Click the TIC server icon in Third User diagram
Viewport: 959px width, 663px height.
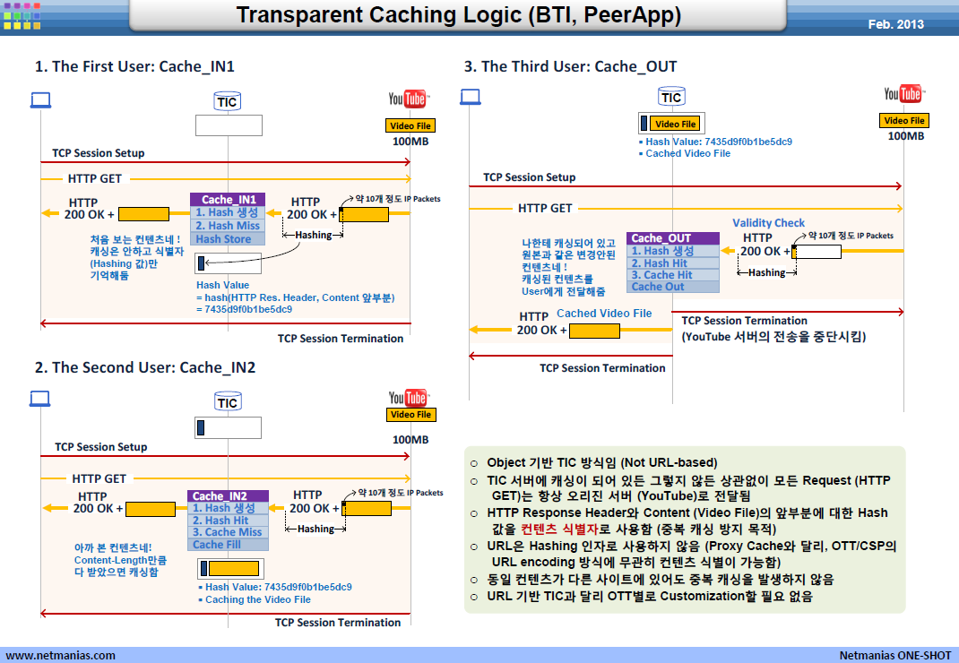click(671, 97)
